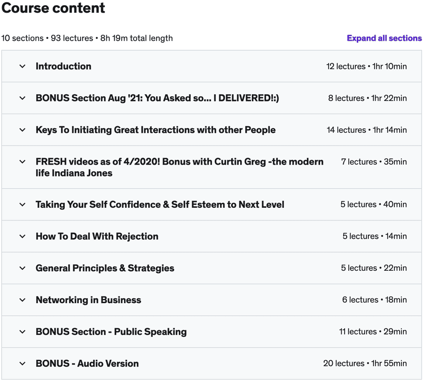
Task: Click '5 lectures • 40min' text
Action: point(374,205)
